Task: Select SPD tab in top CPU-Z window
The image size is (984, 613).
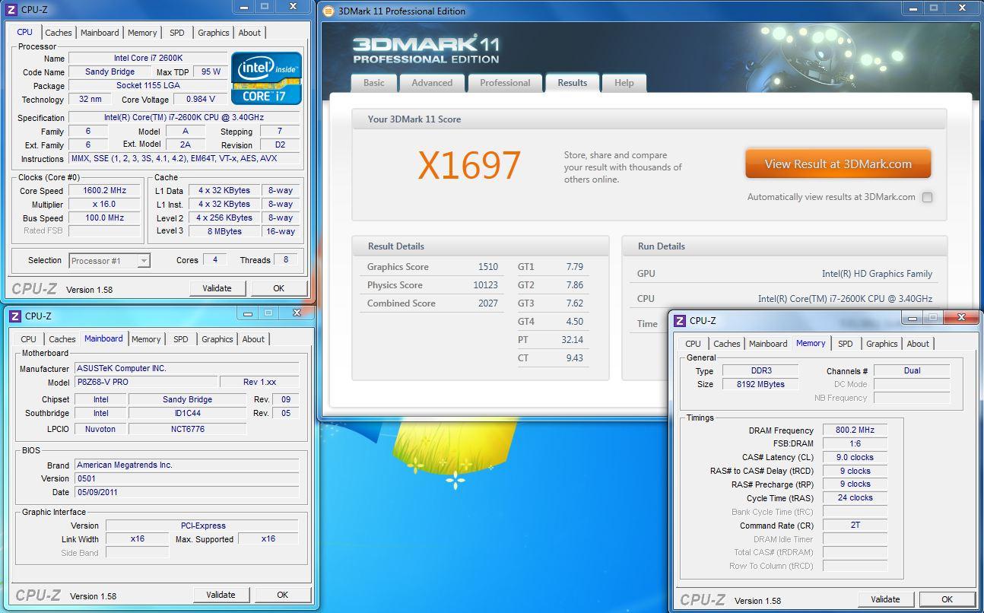Action: pos(176,33)
